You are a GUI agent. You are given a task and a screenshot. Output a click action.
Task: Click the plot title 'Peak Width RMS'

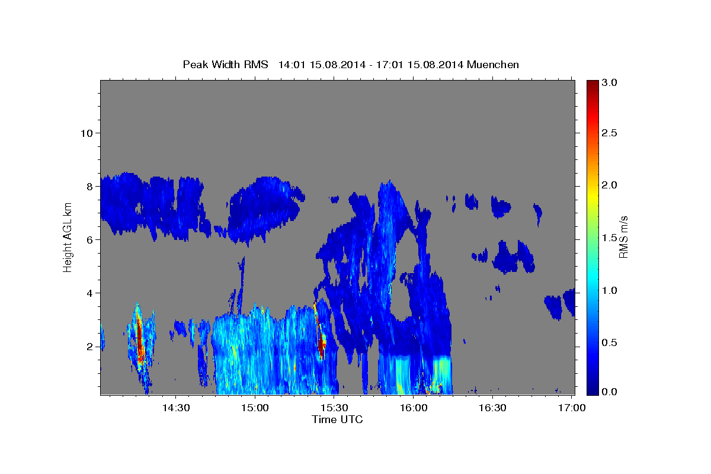click(226, 64)
